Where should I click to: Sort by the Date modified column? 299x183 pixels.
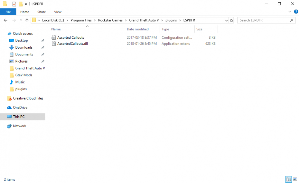coord(138,29)
